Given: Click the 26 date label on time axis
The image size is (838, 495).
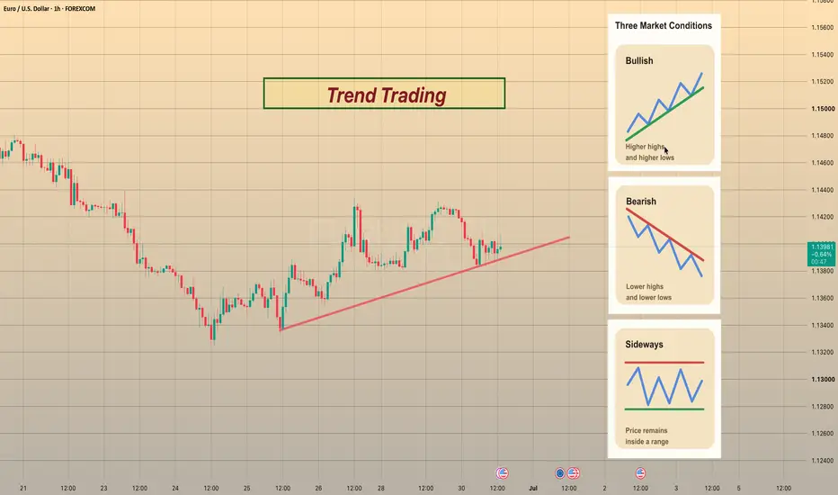Looking at the screenshot, I should pos(318,488).
